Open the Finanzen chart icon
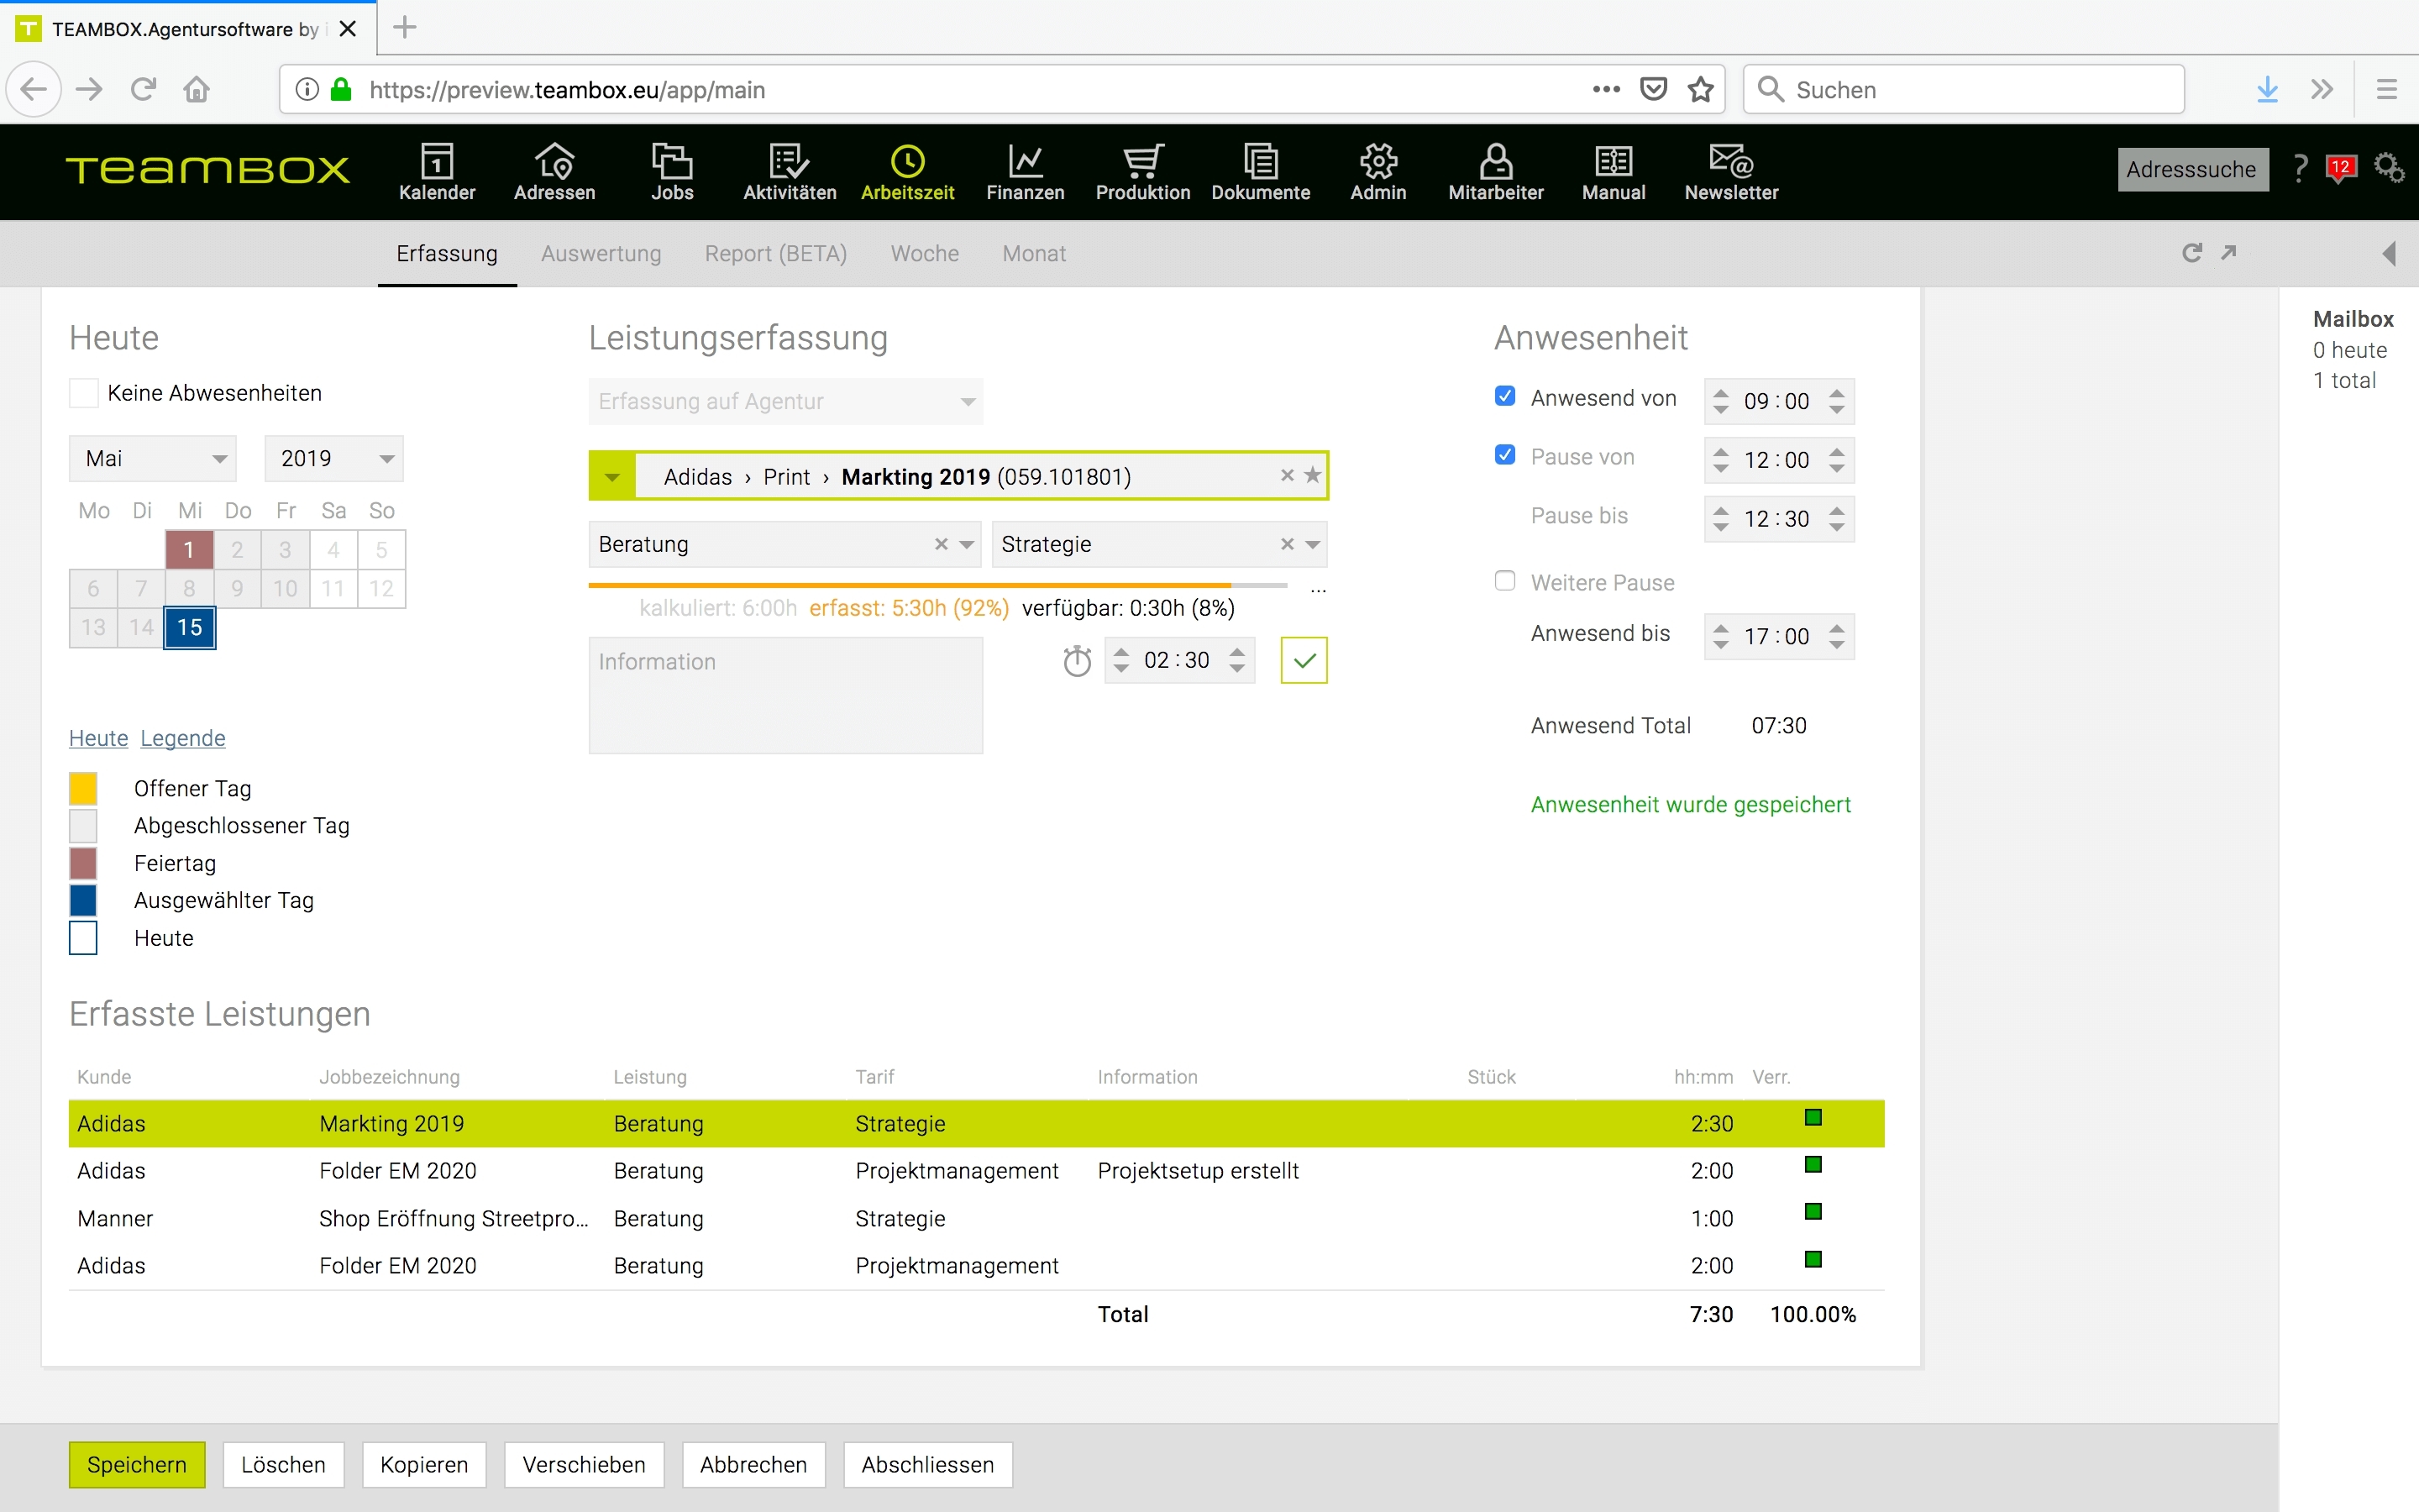Image resolution: width=2419 pixels, height=1512 pixels. [x=1025, y=161]
